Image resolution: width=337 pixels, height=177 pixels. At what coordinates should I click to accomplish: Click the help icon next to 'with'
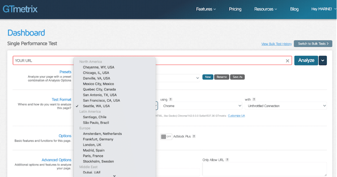pyautogui.click(x=254, y=100)
